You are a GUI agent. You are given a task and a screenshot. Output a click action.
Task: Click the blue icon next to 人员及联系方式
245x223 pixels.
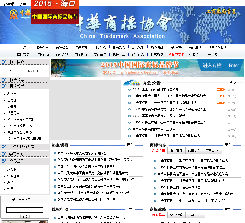pos(4,146)
